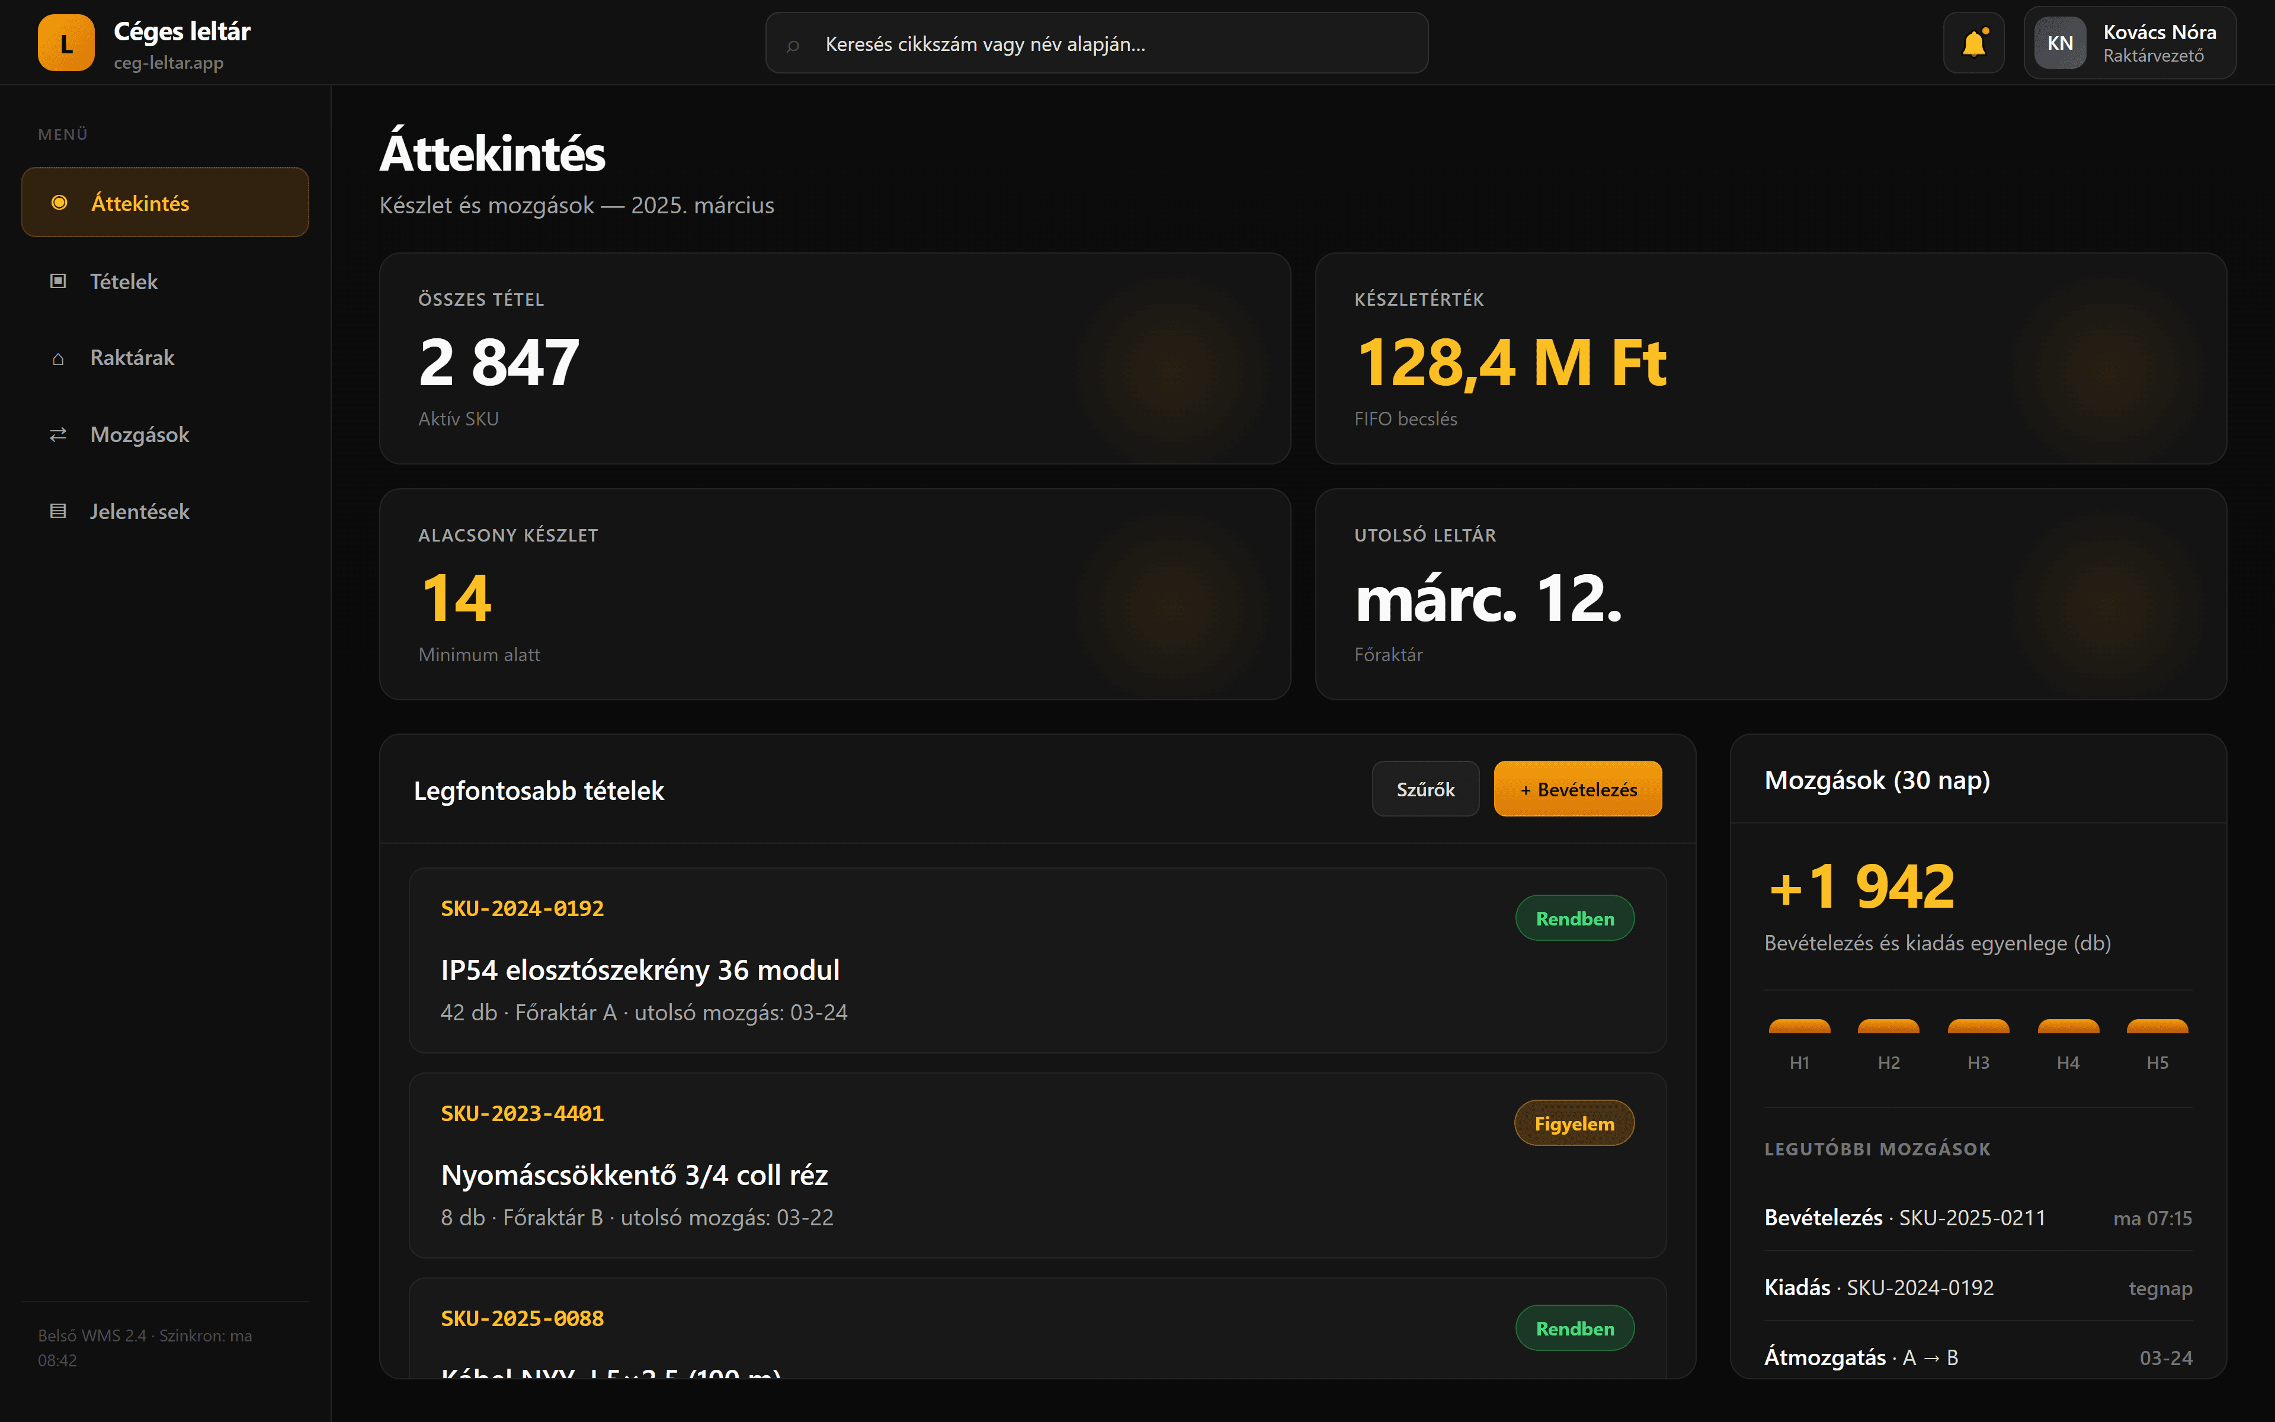The image size is (2275, 1422).
Task: Open the notifications bell
Action: pyautogui.click(x=1973, y=42)
